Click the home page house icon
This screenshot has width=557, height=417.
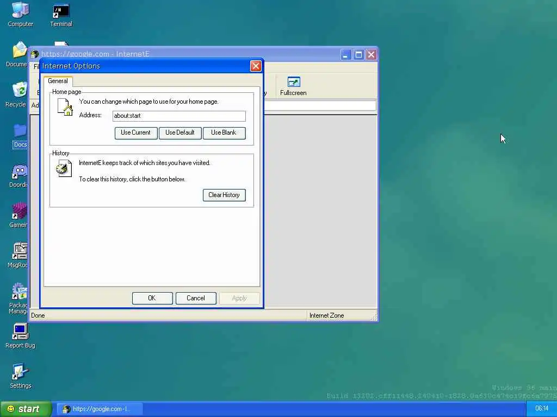(x=65, y=107)
